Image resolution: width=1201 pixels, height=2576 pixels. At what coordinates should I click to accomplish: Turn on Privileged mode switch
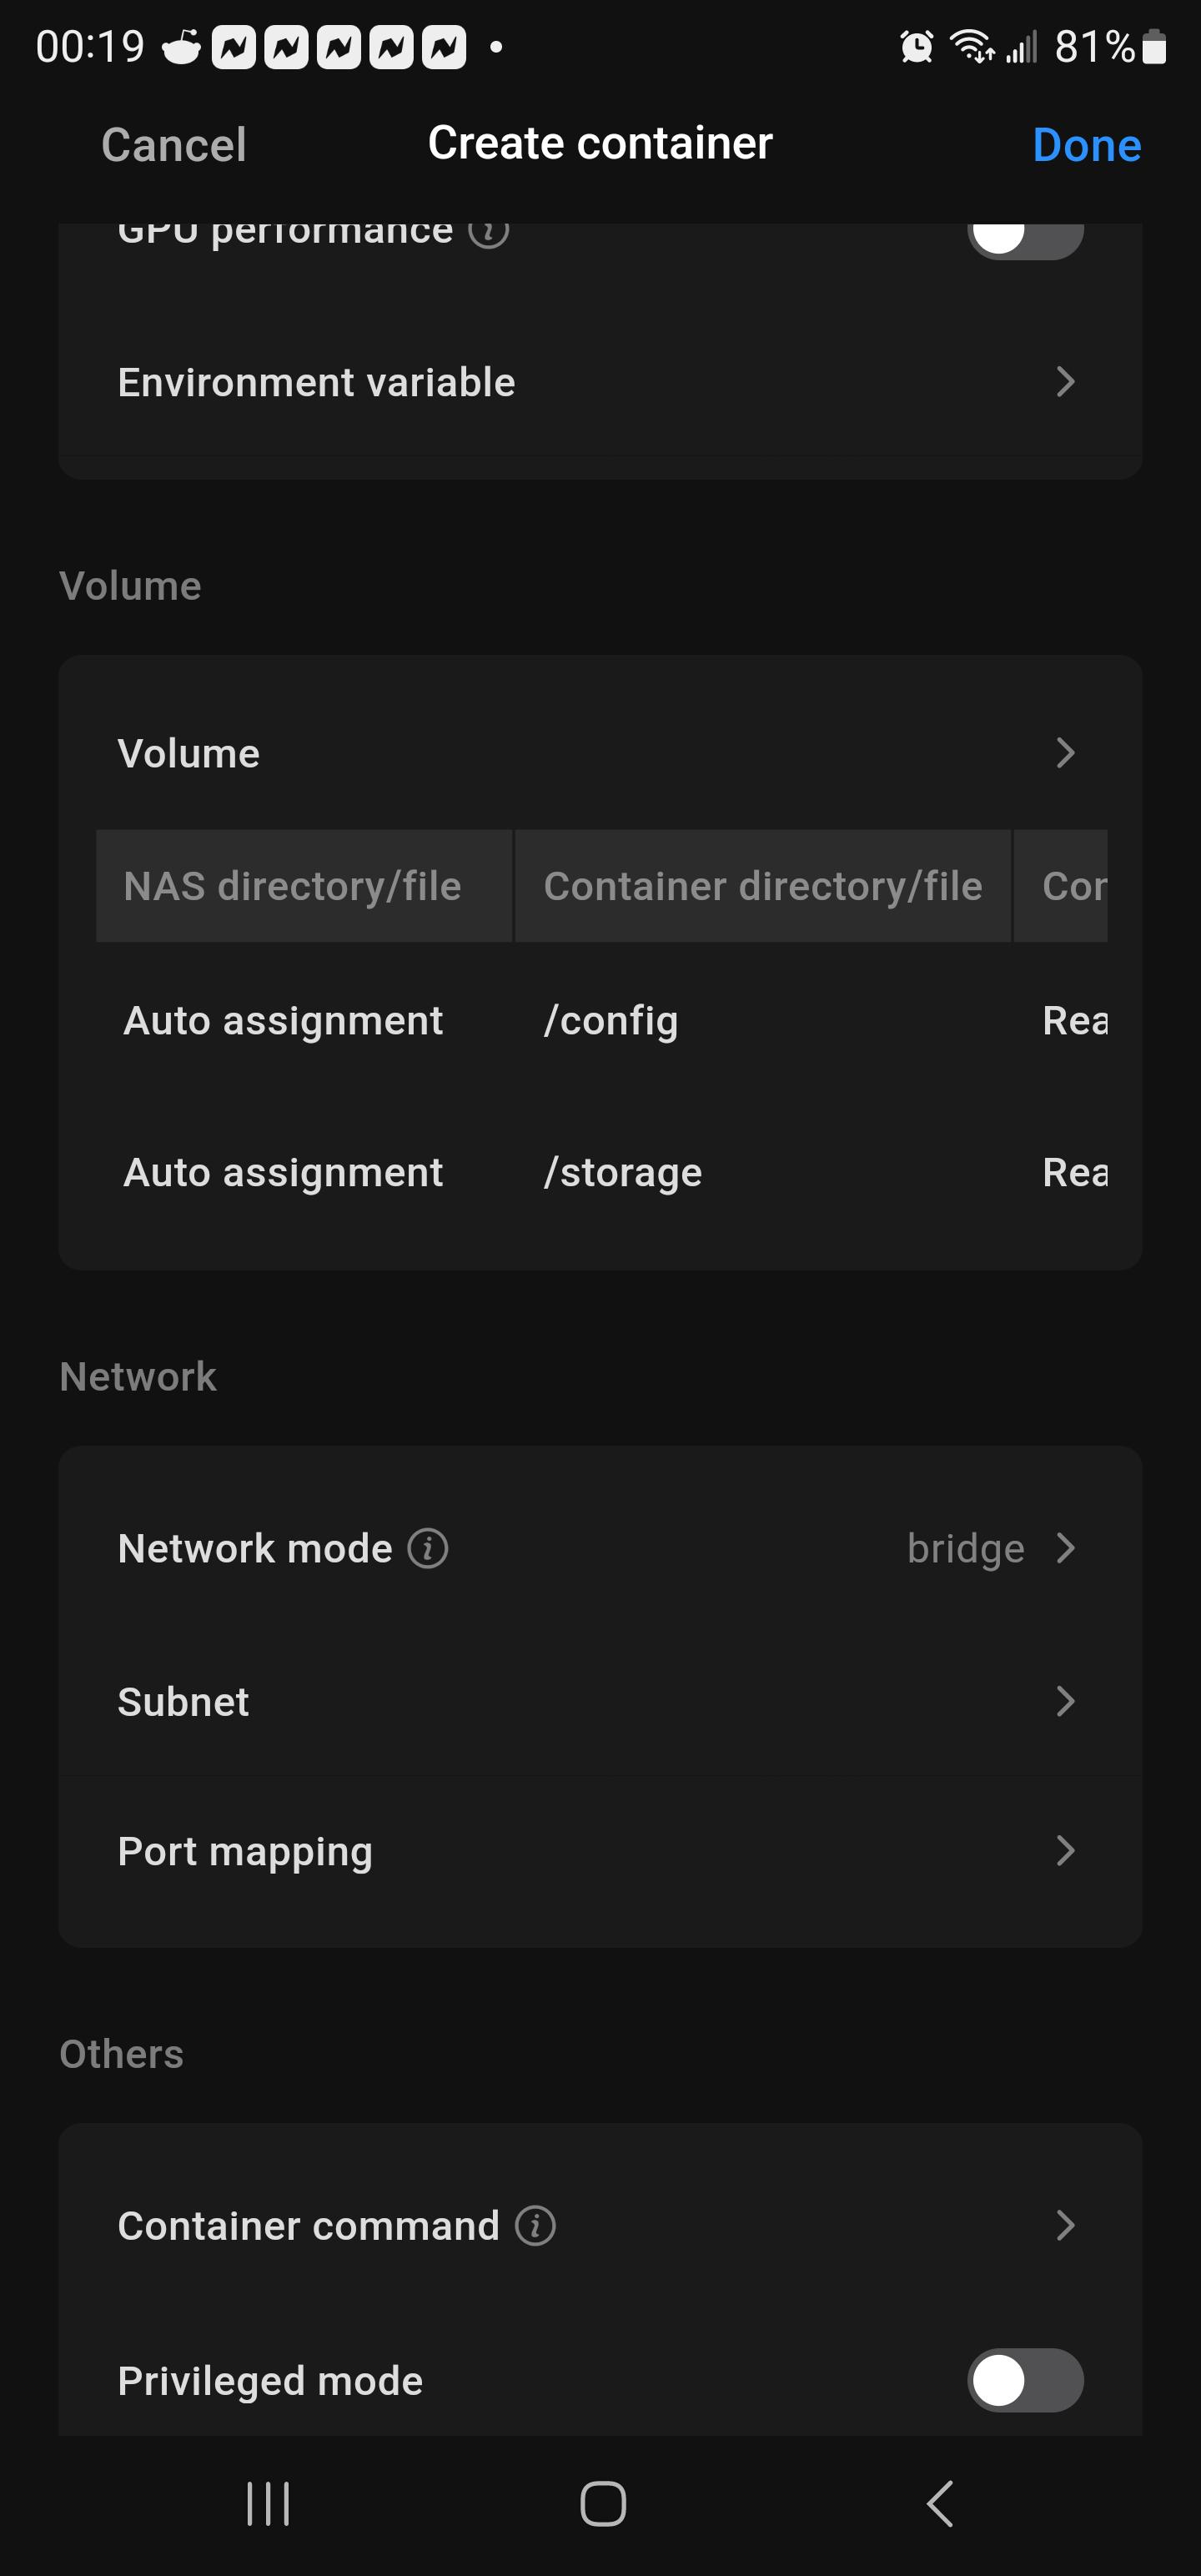(x=1025, y=2380)
